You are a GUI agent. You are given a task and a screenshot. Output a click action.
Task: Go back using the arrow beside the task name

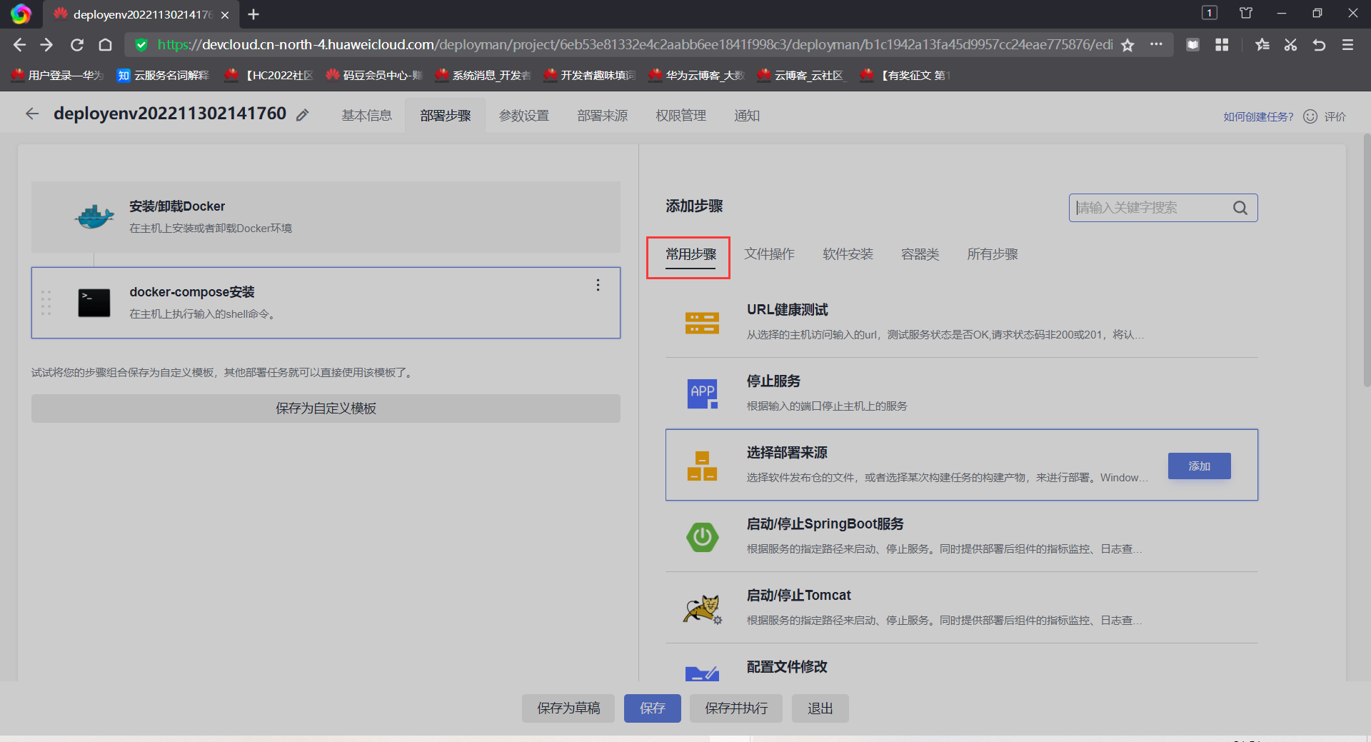click(32, 114)
